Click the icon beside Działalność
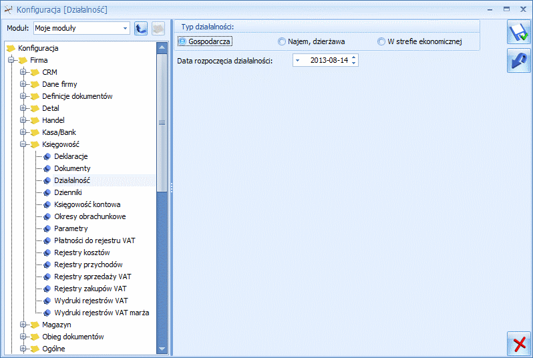 47,180
